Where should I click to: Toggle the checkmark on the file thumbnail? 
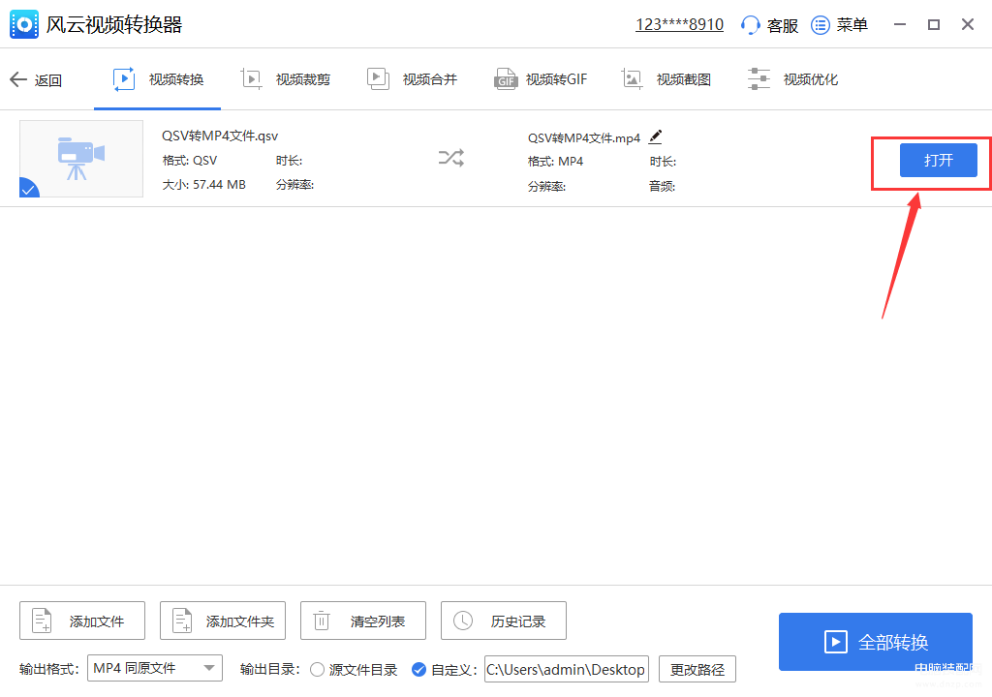click(28, 189)
